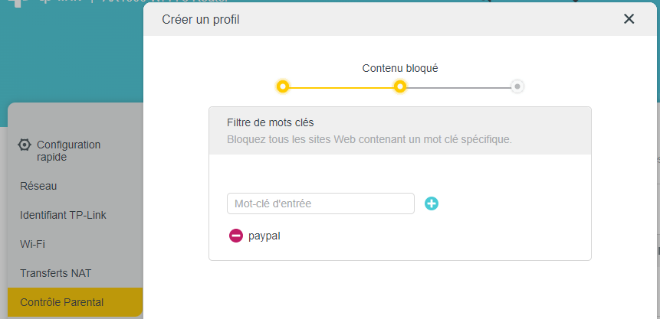Viewport: 660px width, 319px height.
Task: Click the plus icon to add keyword
Action: [432, 203]
